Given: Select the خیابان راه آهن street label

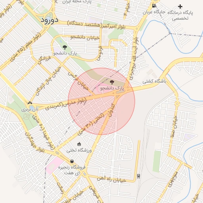Looking at the screenshot, I should 111,180.
